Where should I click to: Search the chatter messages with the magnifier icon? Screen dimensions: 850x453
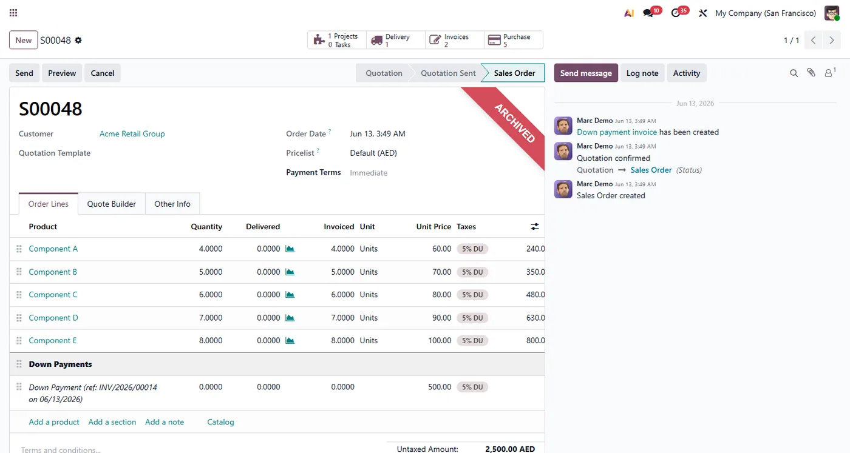click(x=794, y=73)
